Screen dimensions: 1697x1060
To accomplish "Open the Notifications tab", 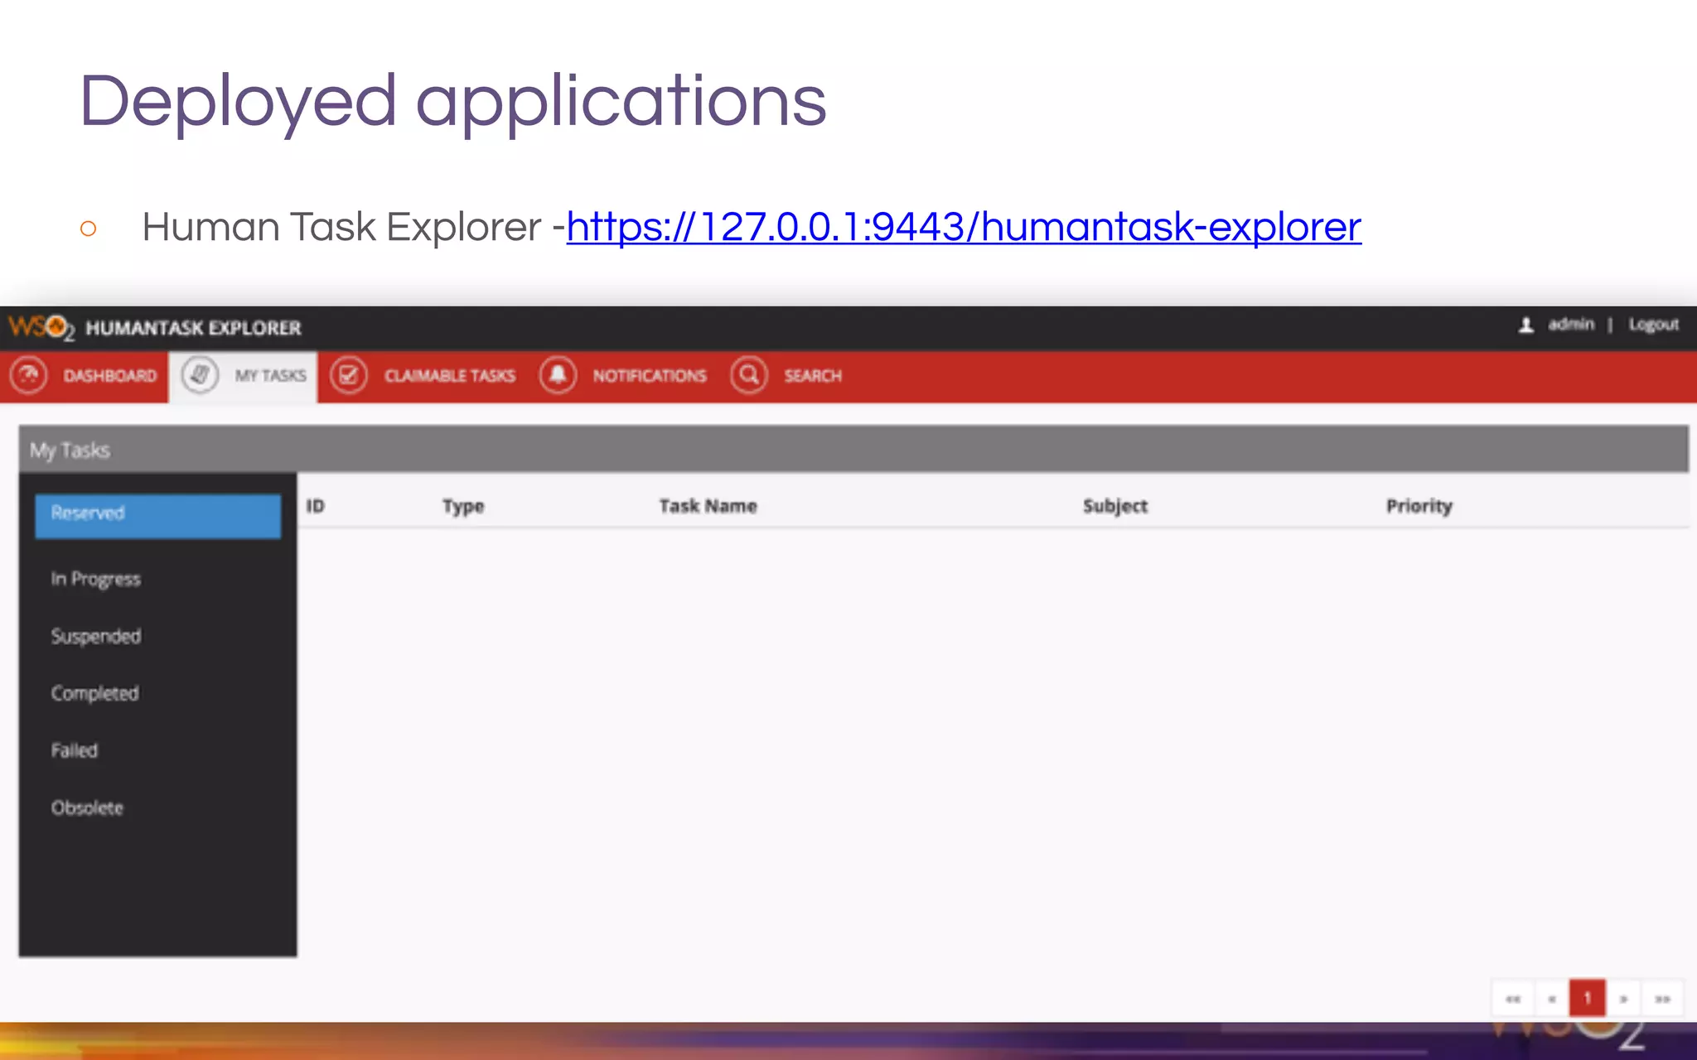I will click(623, 376).
